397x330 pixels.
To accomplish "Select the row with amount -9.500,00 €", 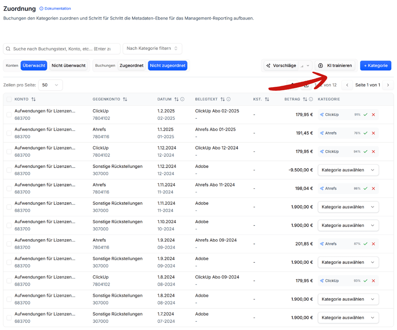I will (9, 170).
